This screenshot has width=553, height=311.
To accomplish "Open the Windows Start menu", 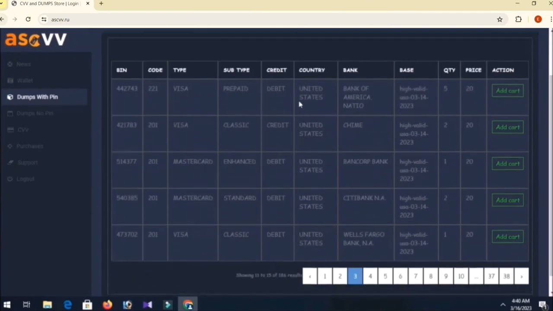I will point(6,305).
